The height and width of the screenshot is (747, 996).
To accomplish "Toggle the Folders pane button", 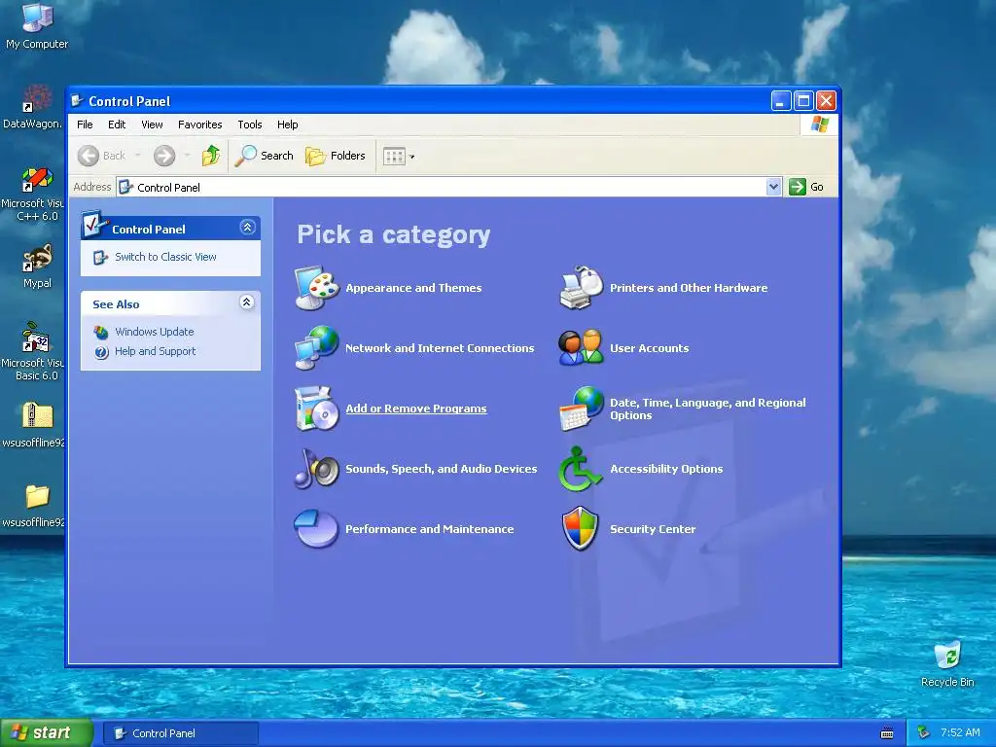I will pos(336,156).
